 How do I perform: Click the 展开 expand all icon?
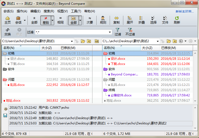click(130, 20)
